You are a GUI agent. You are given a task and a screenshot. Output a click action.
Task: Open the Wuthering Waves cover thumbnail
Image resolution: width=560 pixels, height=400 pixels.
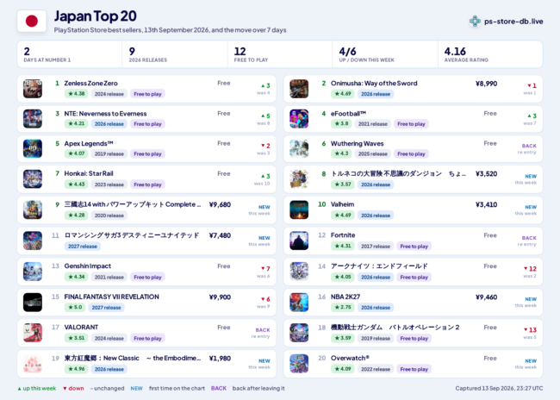click(x=299, y=148)
